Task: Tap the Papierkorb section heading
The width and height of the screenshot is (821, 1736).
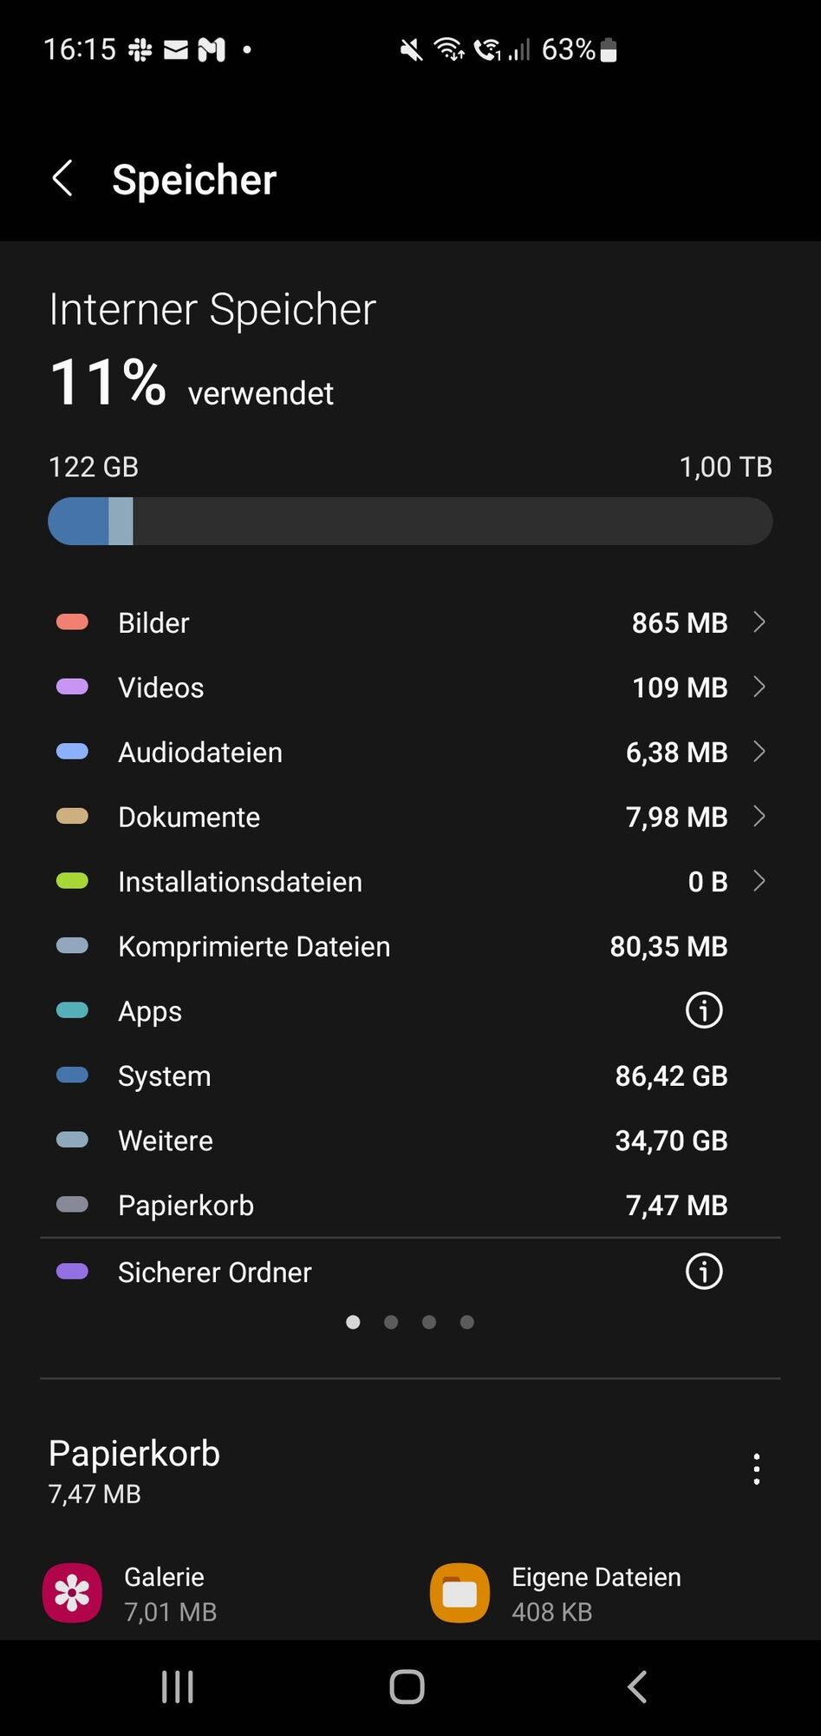Action: click(134, 1454)
